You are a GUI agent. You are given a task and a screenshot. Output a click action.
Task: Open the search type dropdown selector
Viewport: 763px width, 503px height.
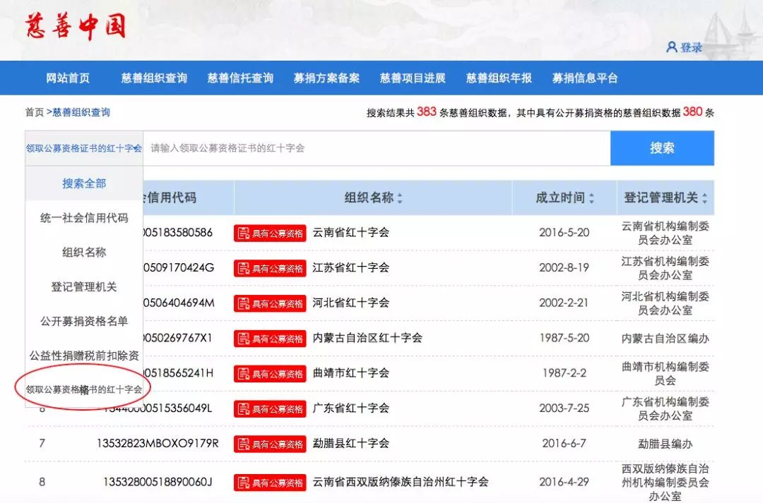84,148
